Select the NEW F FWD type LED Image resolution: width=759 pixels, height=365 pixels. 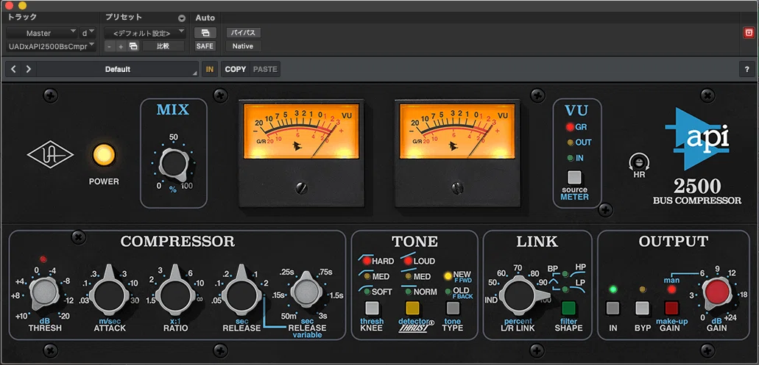[448, 276]
